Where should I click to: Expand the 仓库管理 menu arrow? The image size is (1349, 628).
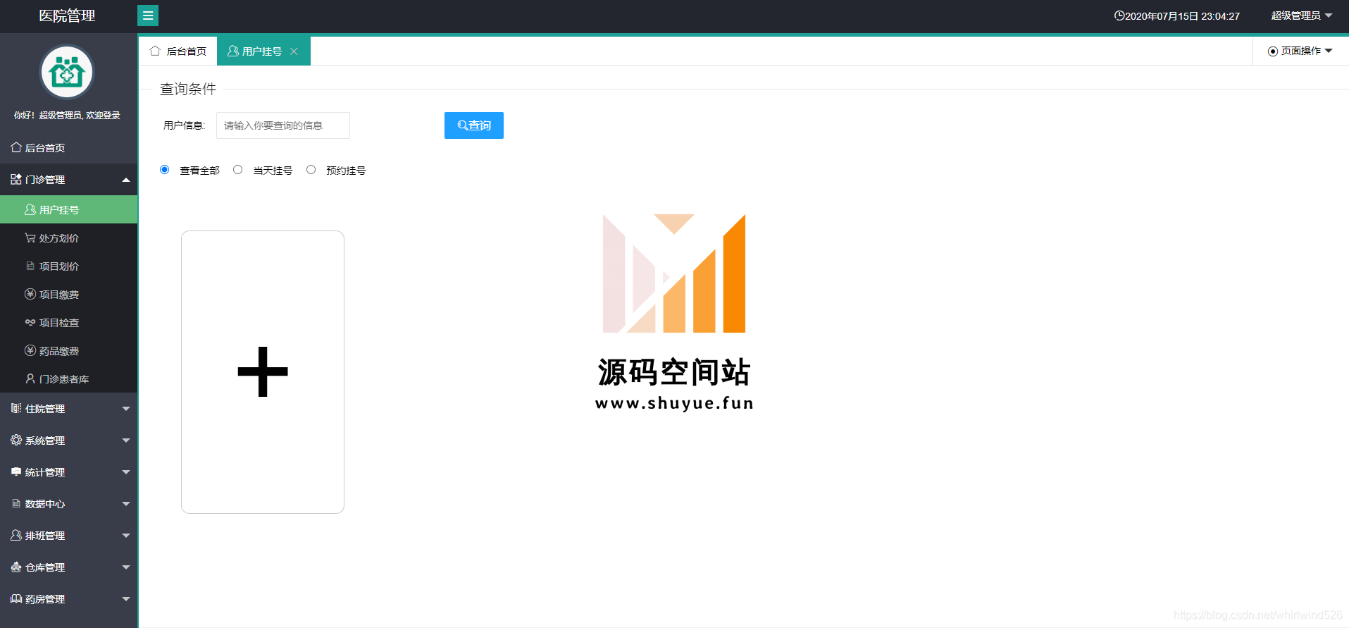click(x=126, y=567)
